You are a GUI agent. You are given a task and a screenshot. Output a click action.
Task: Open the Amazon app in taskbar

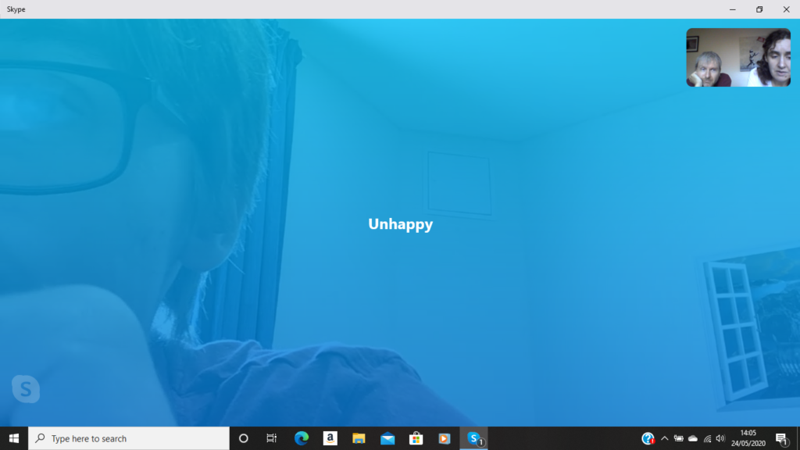pos(330,438)
